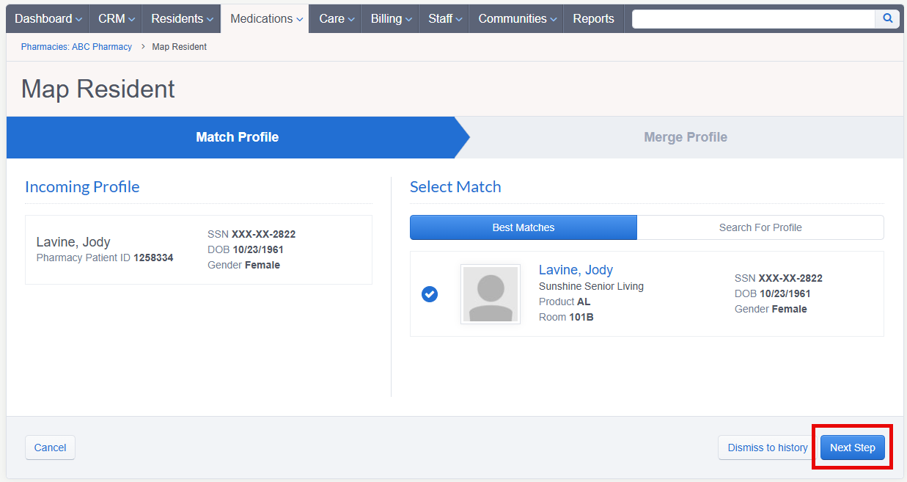Click the match's Gender Female text
Screen dimensions: 907x482
coord(771,309)
